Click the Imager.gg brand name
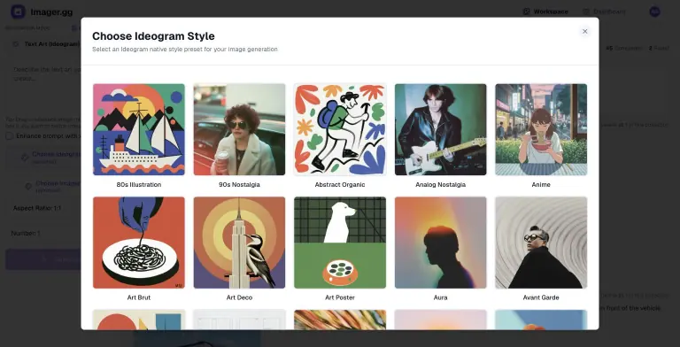The width and height of the screenshot is (680, 347). tap(51, 12)
